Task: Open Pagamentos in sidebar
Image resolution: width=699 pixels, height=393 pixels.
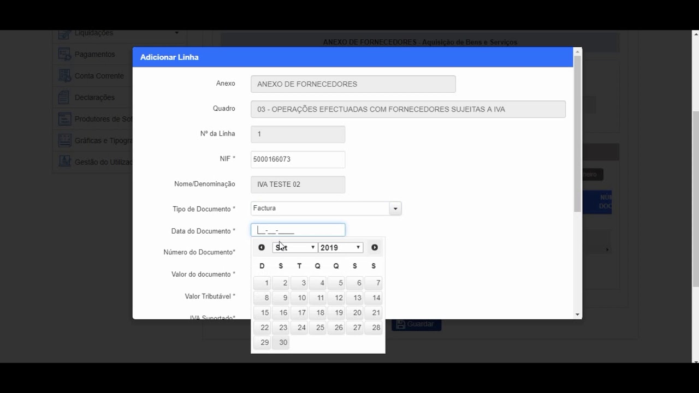Action: [94, 54]
